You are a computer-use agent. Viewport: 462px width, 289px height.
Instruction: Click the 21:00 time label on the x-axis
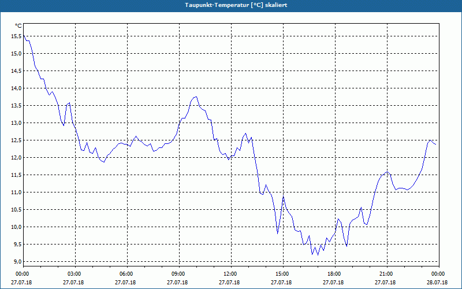pos(387,274)
